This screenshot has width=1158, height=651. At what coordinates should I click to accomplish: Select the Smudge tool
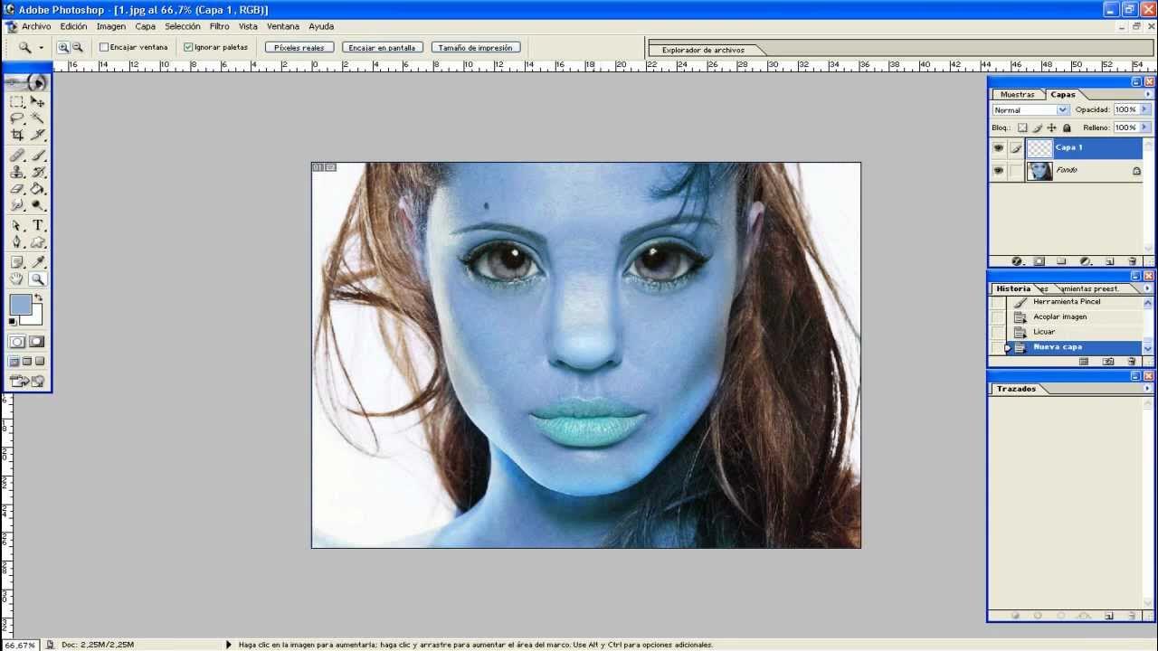tap(17, 205)
